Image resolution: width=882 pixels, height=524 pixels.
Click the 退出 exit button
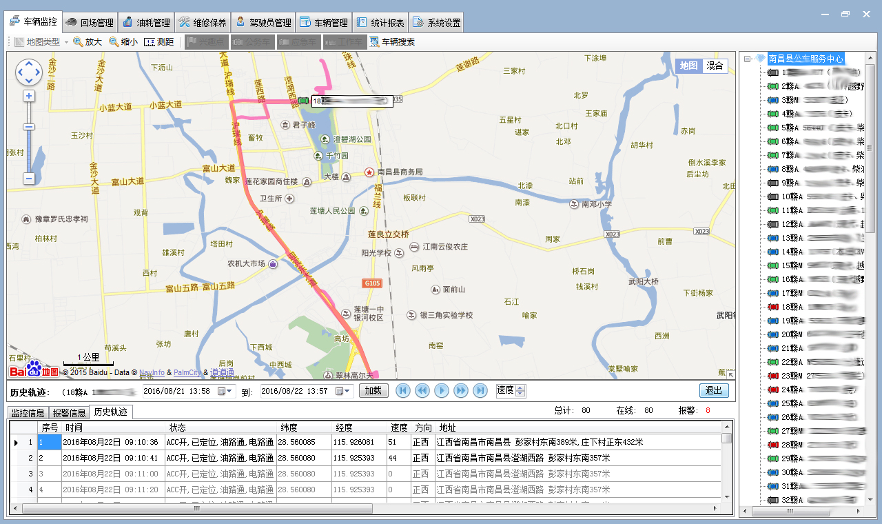coord(714,391)
